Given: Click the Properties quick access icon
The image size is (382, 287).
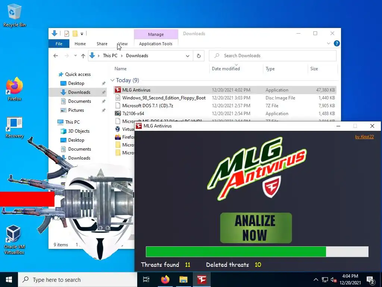Looking at the screenshot, I should [67, 33].
